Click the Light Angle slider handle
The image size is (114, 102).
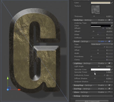99,66
